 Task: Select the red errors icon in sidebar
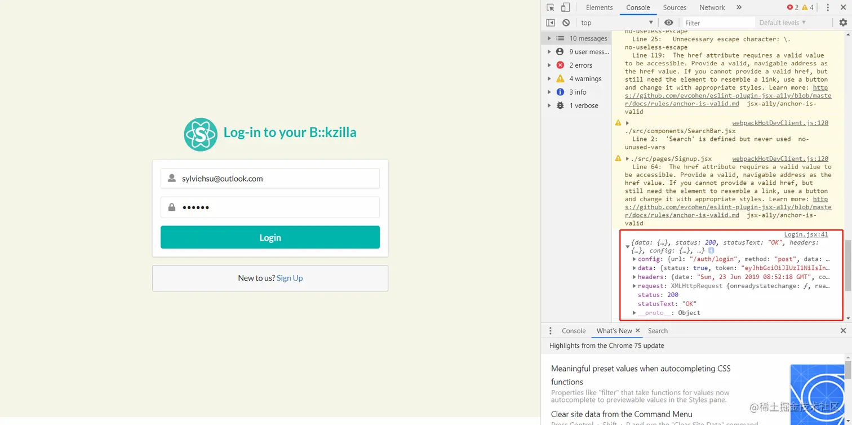560,65
